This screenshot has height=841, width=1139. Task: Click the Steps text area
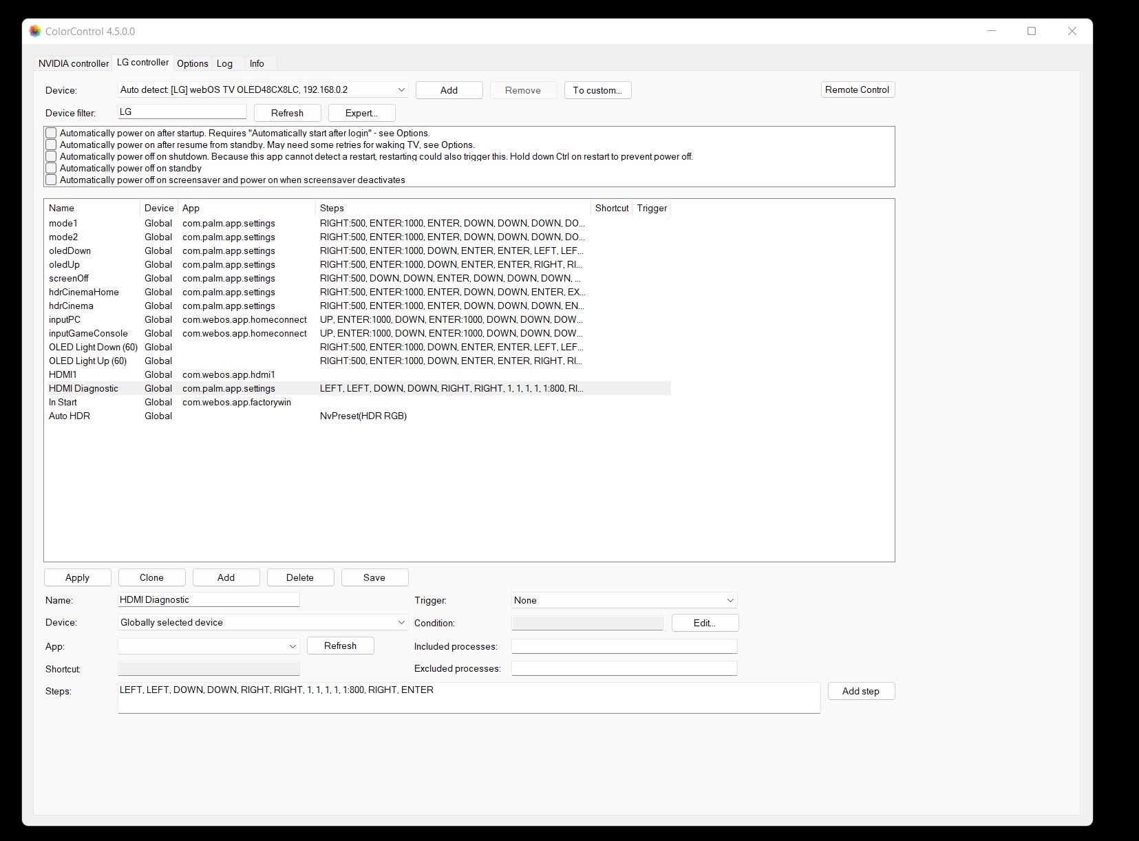coord(469,698)
